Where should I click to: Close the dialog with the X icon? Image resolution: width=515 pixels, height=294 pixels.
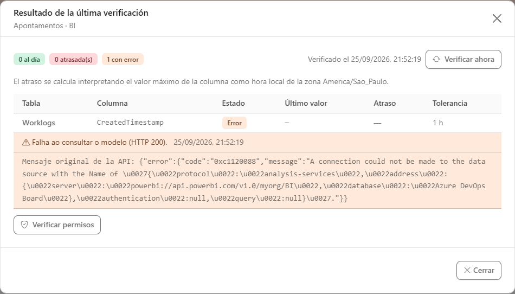[497, 18]
